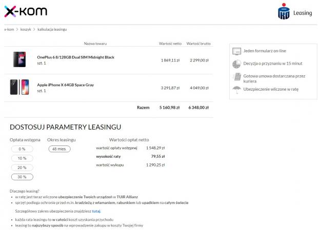Click the 'Okres leasingu' label
This screenshot has width=318, height=230.
tap(62, 140)
